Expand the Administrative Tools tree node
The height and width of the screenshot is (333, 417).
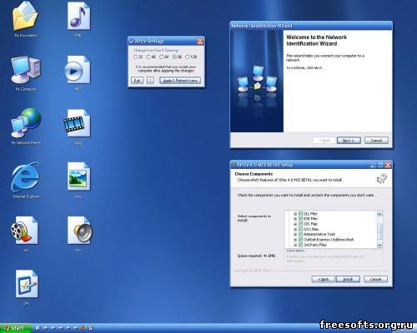(295, 234)
